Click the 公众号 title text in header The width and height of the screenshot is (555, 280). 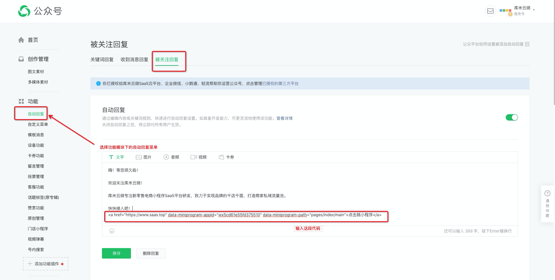pos(48,11)
